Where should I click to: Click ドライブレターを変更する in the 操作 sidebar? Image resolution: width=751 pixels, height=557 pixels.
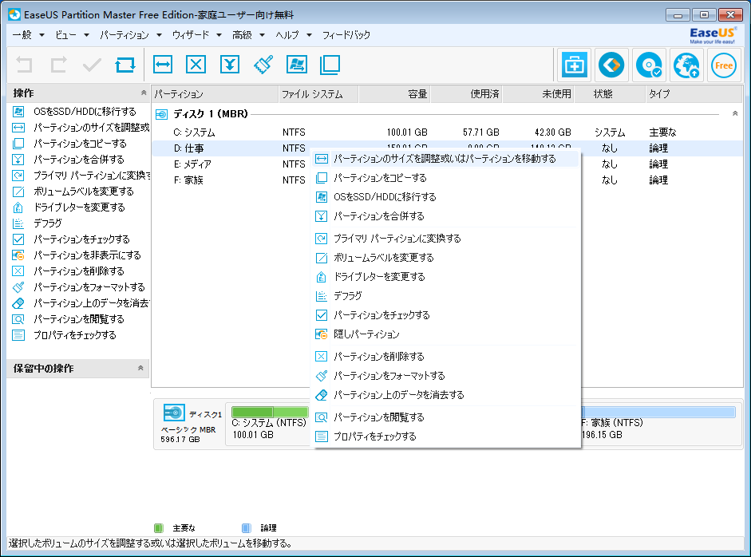pos(79,207)
